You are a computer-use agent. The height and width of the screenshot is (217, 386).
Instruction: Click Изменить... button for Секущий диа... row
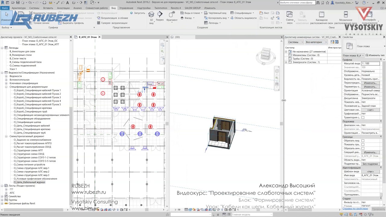370,152
